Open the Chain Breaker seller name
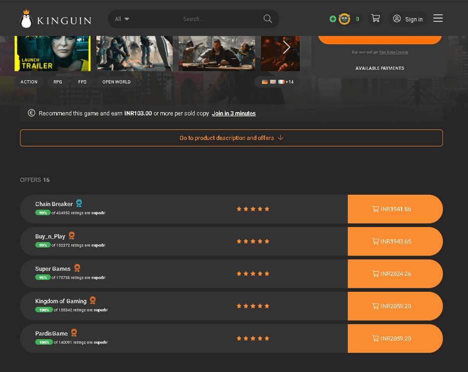Viewport: 468px width, 372px height. 54,204
